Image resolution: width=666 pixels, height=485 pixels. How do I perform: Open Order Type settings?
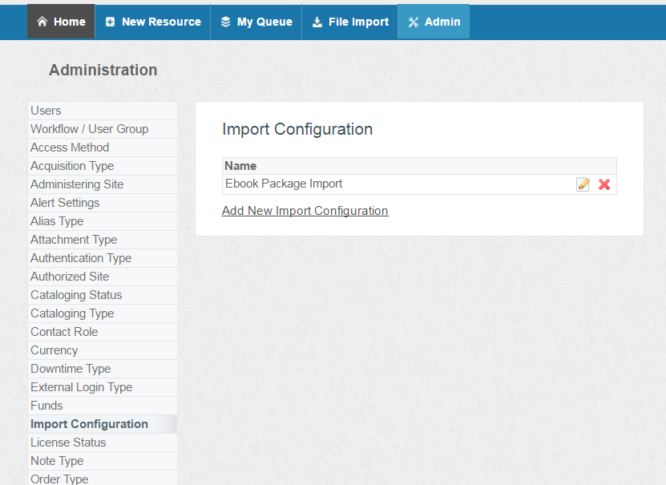coord(103,479)
